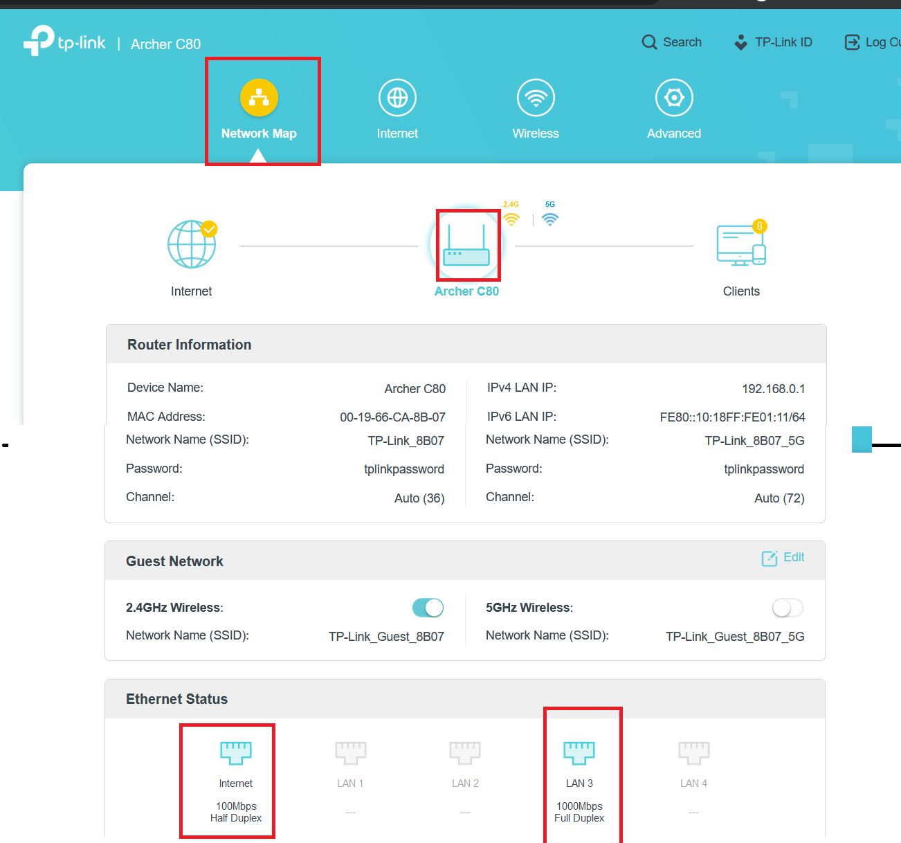Screen dimensions: 901x843
Task: Click the 2.4G Wi-Fi signal icon
Action: (511, 219)
